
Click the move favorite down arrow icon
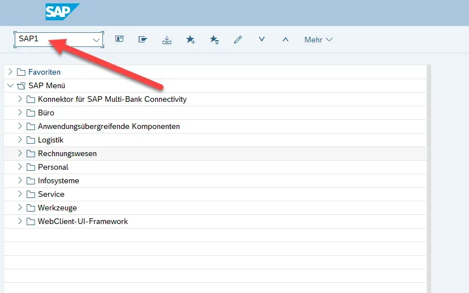(261, 40)
